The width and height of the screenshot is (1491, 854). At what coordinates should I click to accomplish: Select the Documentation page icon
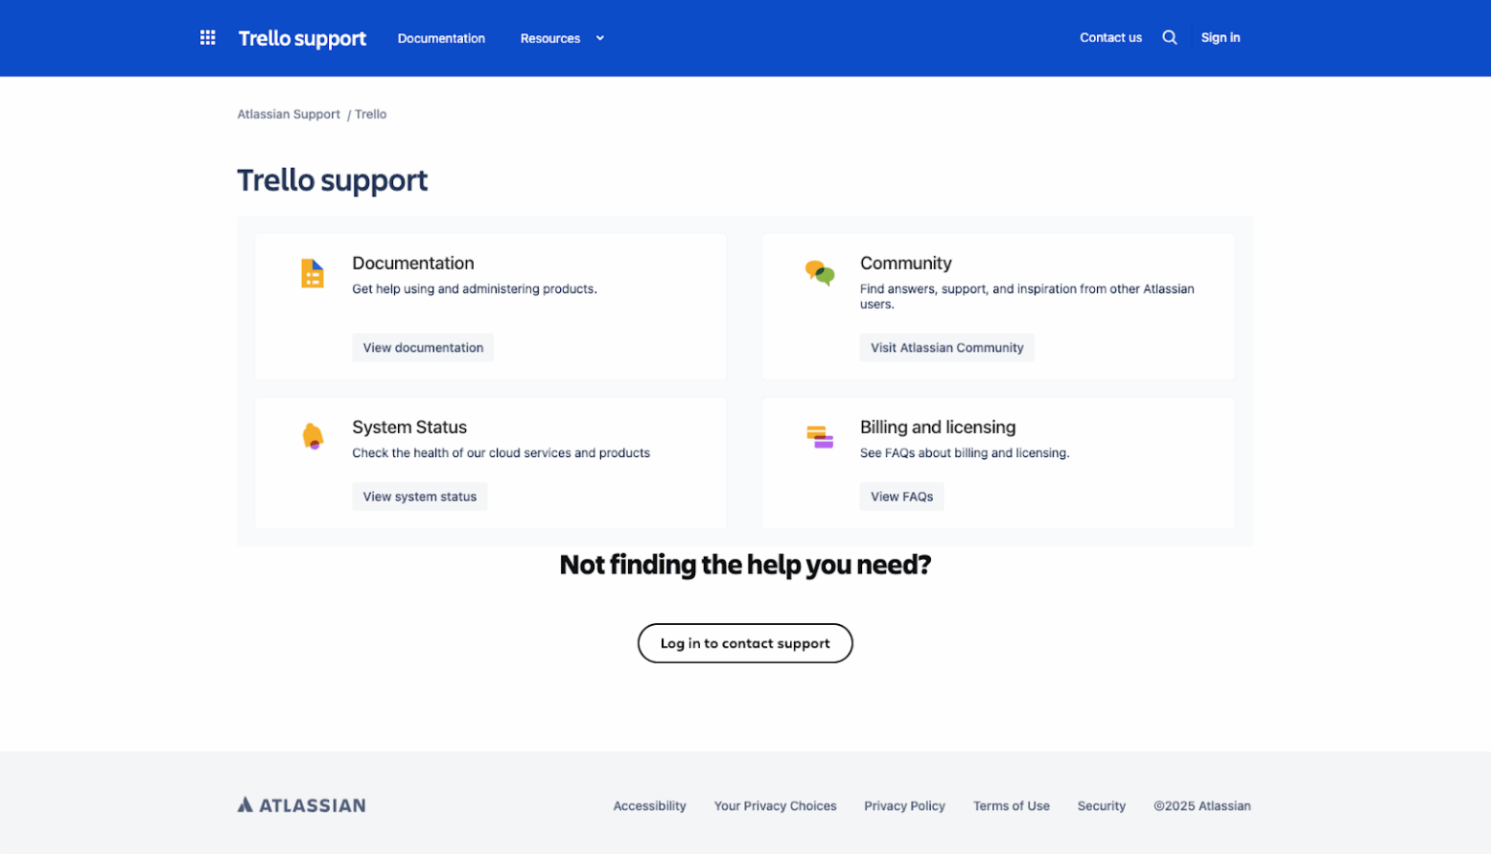[312, 273]
